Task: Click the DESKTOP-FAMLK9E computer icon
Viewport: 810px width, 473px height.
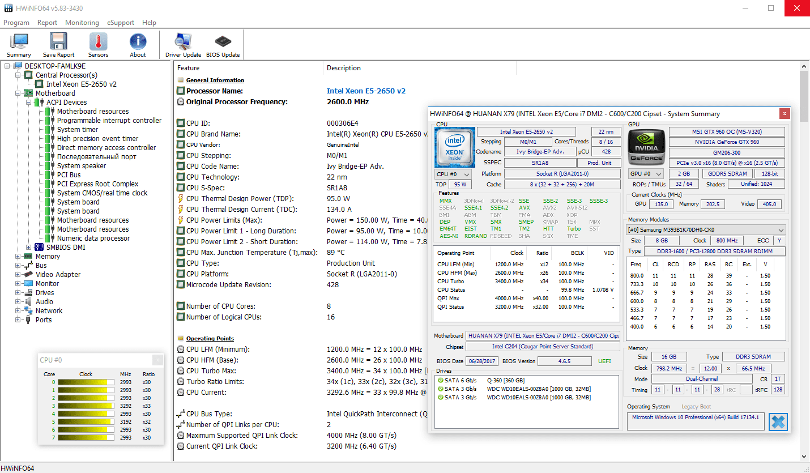Action: coord(18,66)
